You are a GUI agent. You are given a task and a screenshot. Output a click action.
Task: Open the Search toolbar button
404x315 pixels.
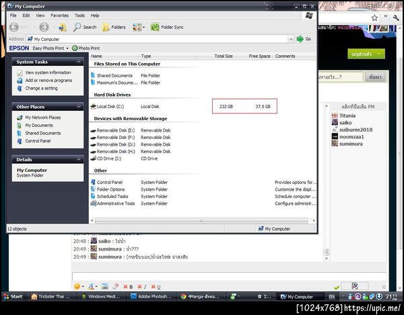[x=85, y=27]
